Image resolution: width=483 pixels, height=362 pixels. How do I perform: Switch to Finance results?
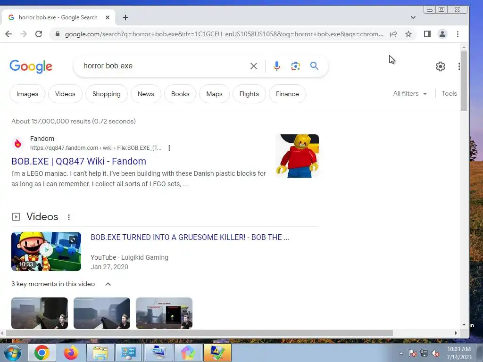[287, 94]
